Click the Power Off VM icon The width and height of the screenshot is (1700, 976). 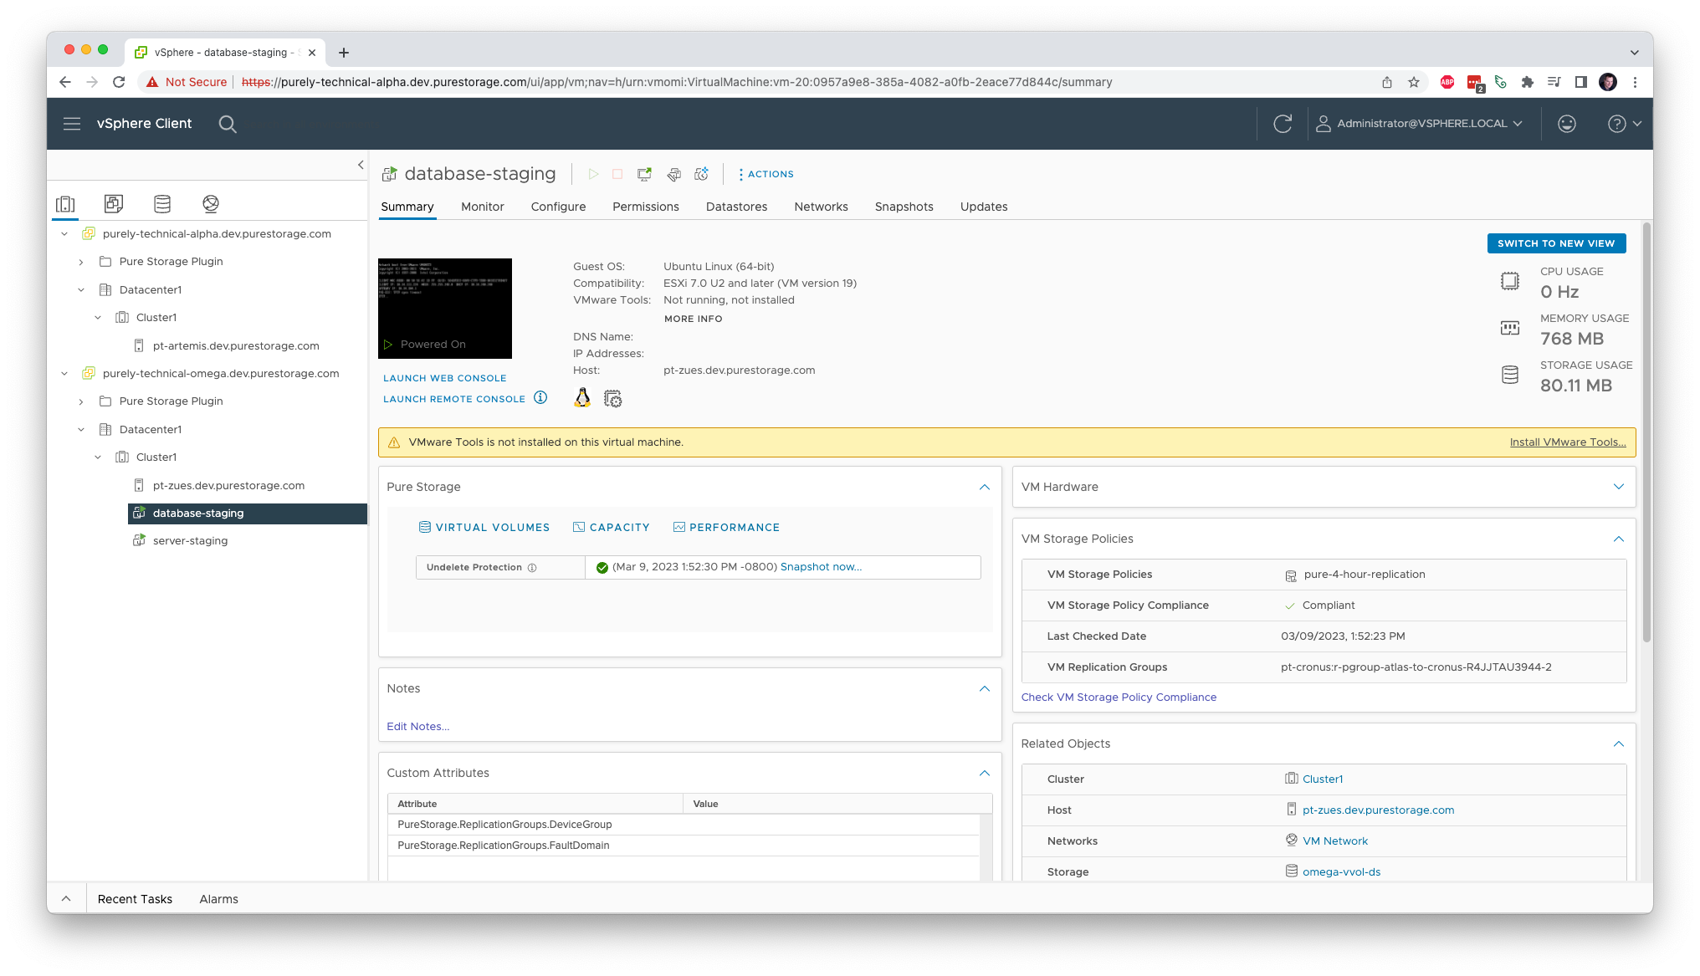pyautogui.click(x=617, y=174)
